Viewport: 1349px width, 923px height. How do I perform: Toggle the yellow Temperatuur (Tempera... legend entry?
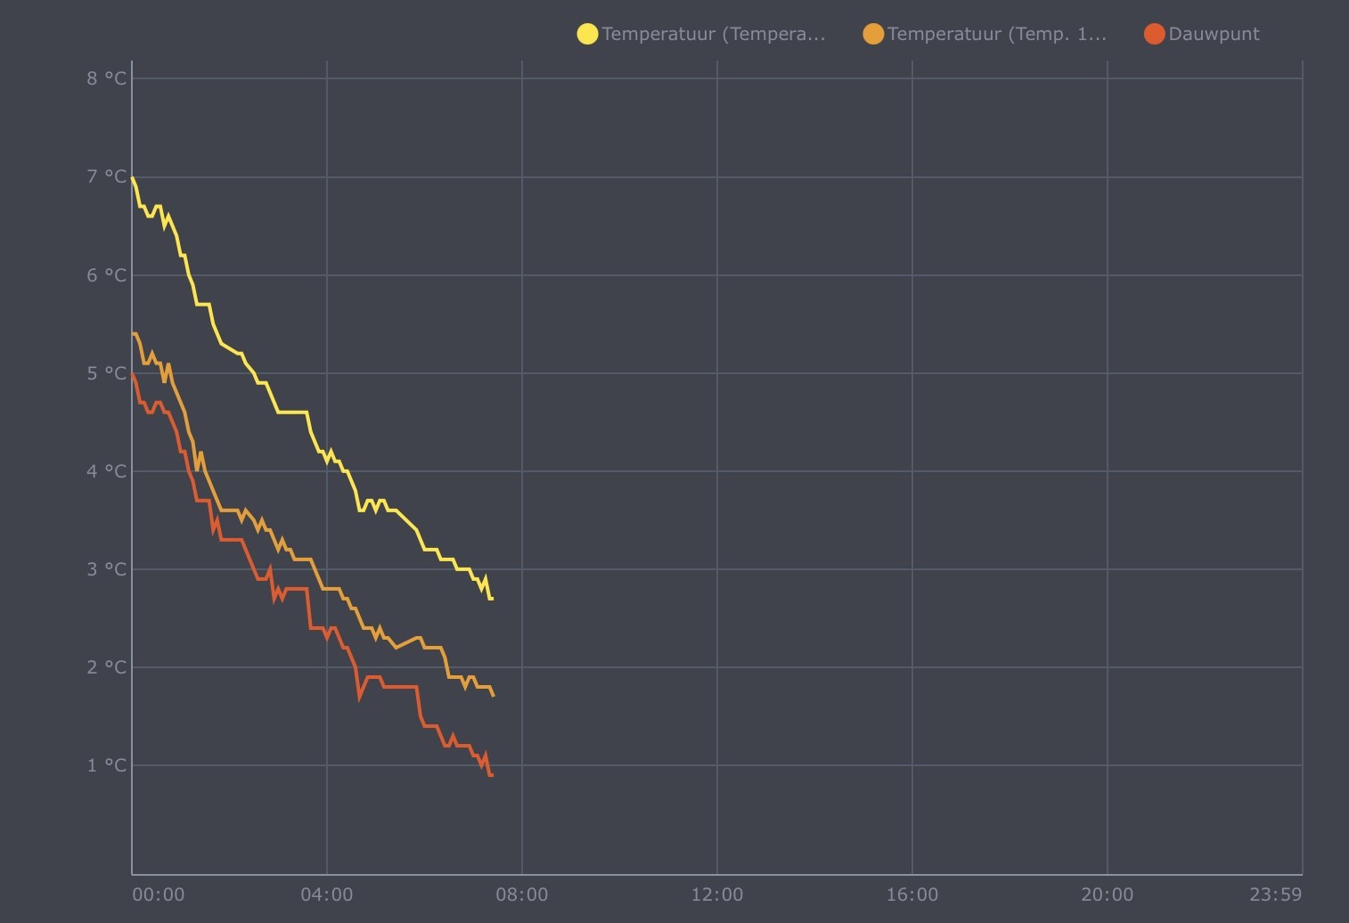click(x=701, y=34)
